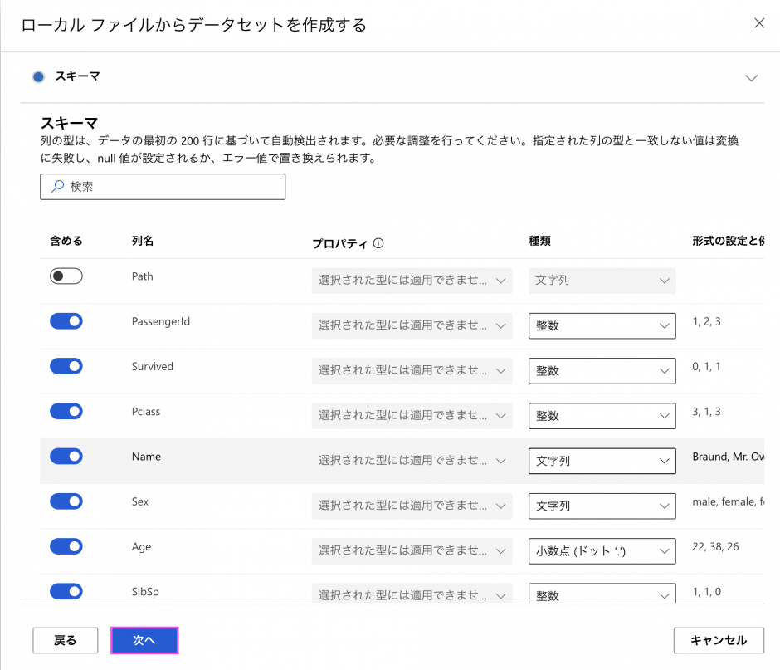Viewport: 780px width, 670px height.
Task: Close the dataset creation dialog
Action: 758,23
